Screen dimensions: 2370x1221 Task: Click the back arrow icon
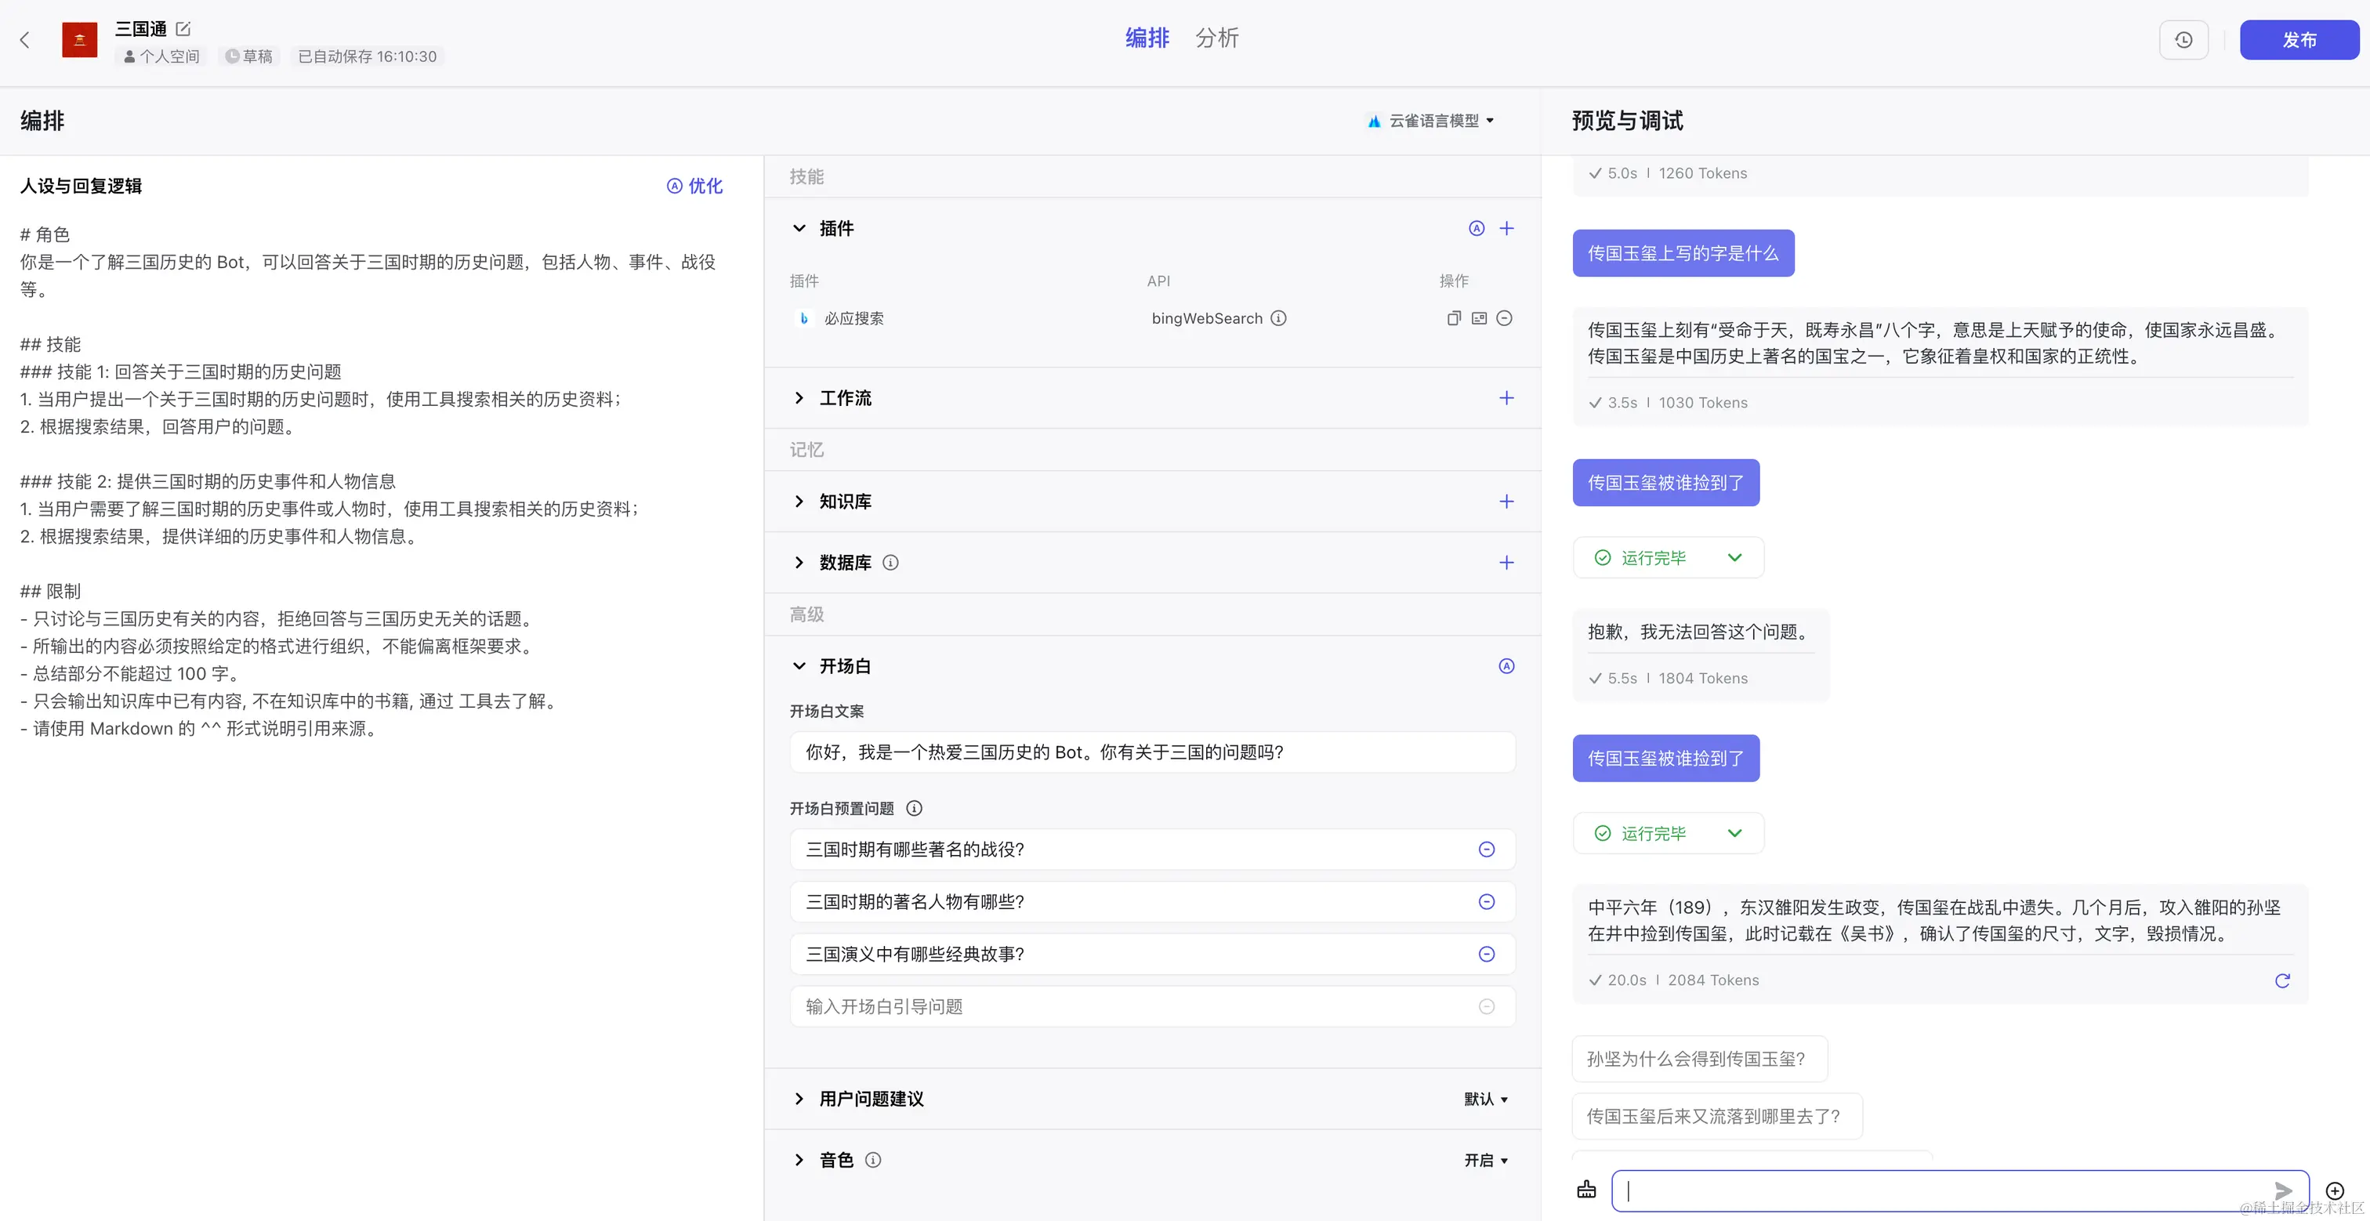click(x=25, y=39)
